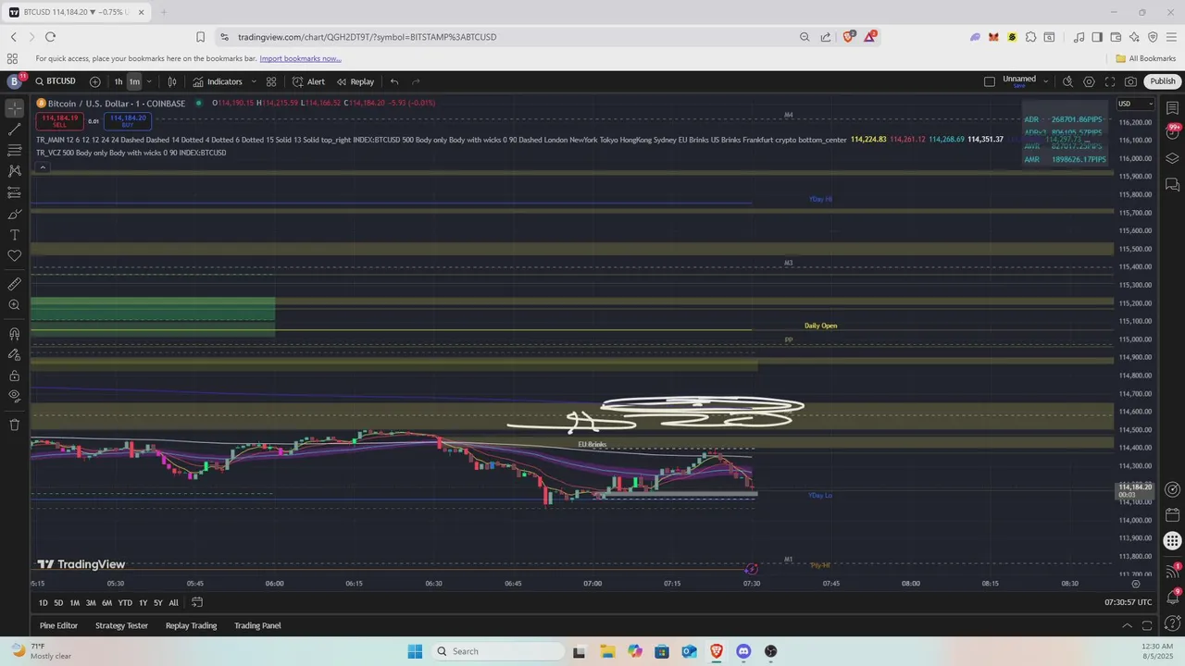Open the chats panel icon
Viewport: 1185px width, 666px height.
1172,186
